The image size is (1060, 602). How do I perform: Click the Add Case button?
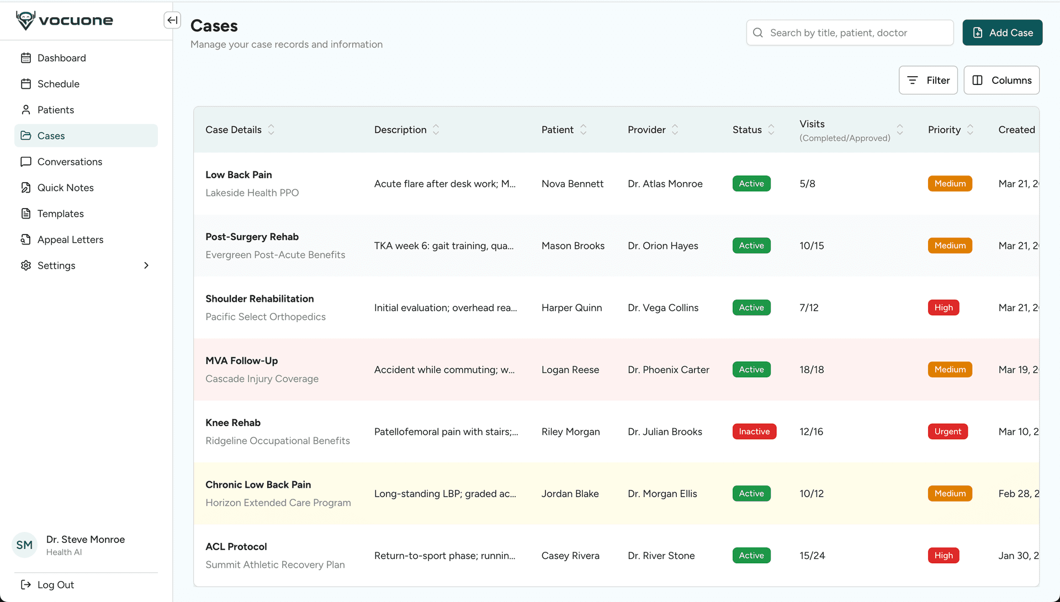pyautogui.click(x=1002, y=33)
